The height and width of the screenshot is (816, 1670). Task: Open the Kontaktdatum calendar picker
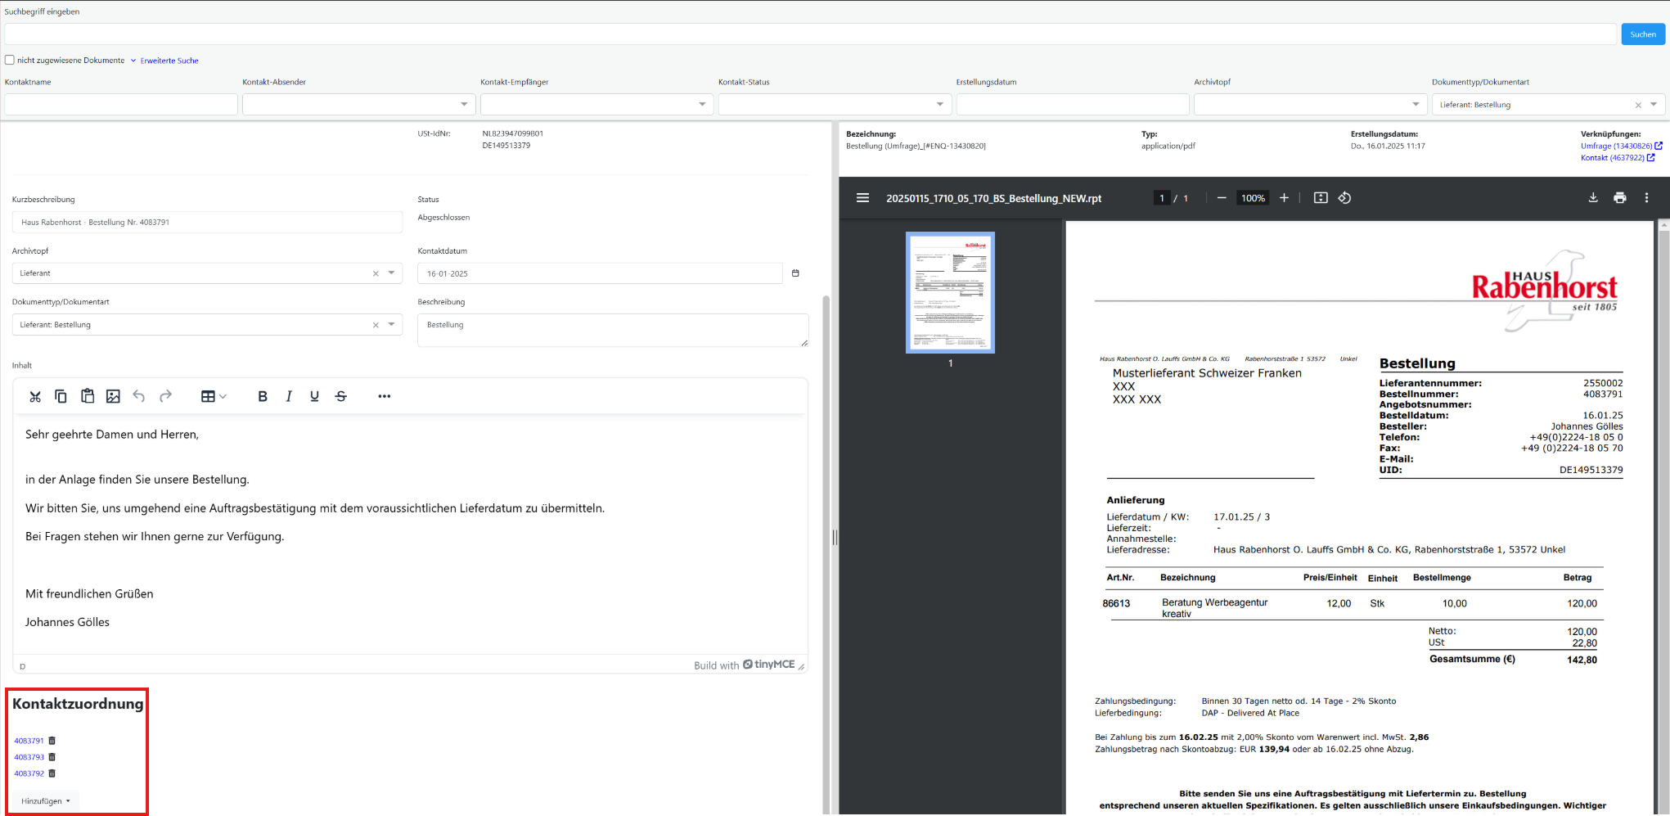click(x=795, y=273)
